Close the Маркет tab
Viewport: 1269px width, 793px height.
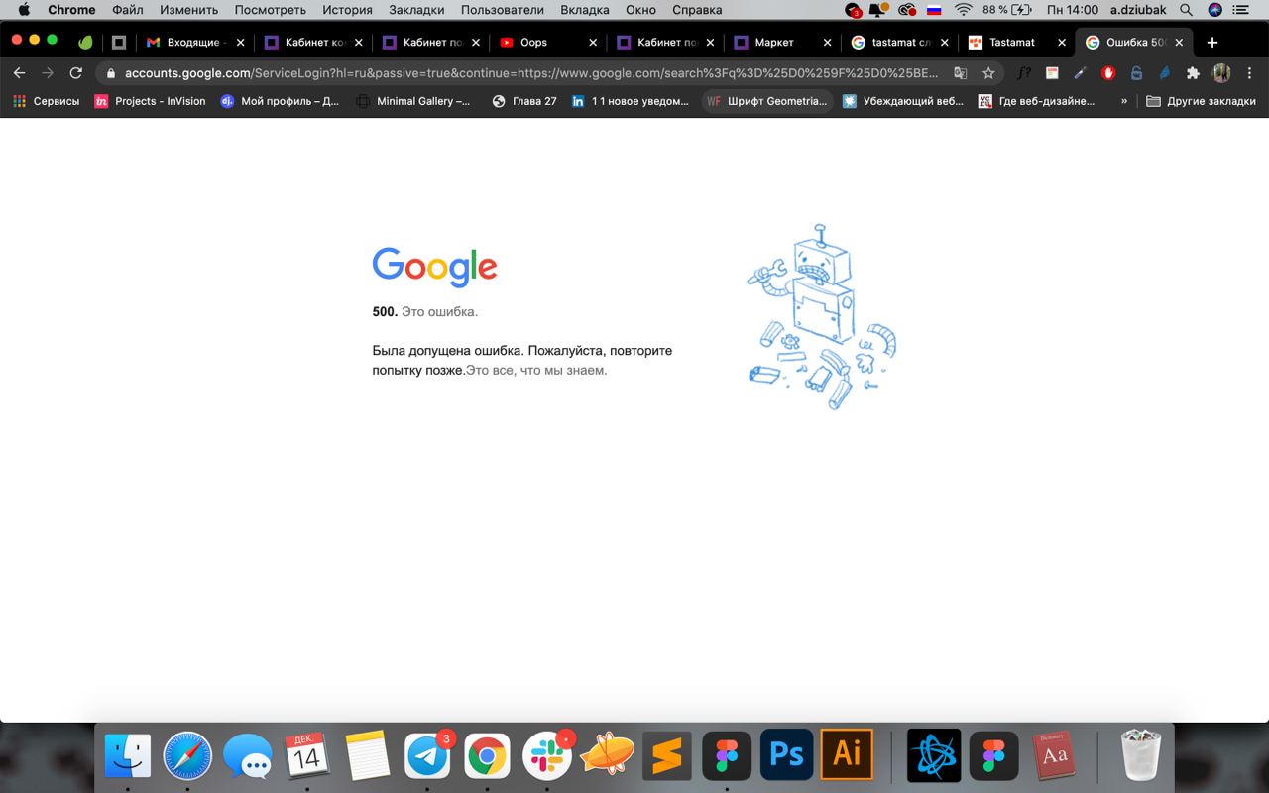(828, 43)
